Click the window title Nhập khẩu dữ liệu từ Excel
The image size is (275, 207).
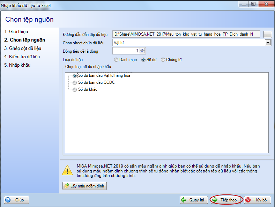tap(25, 6)
